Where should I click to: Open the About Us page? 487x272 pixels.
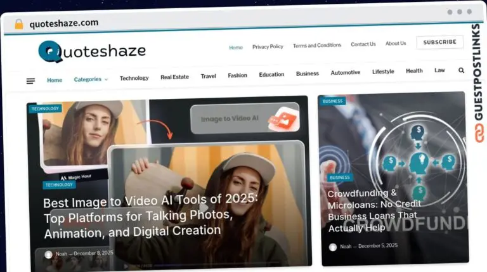(396, 44)
